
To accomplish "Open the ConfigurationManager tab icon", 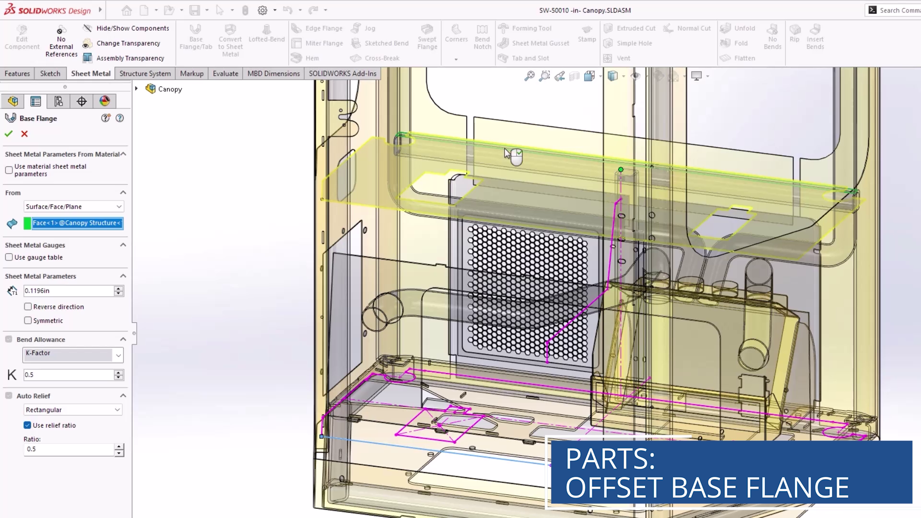I will pyautogui.click(x=59, y=101).
